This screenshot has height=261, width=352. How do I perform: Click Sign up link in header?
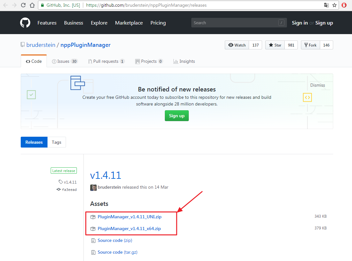pyautogui.click(x=324, y=23)
